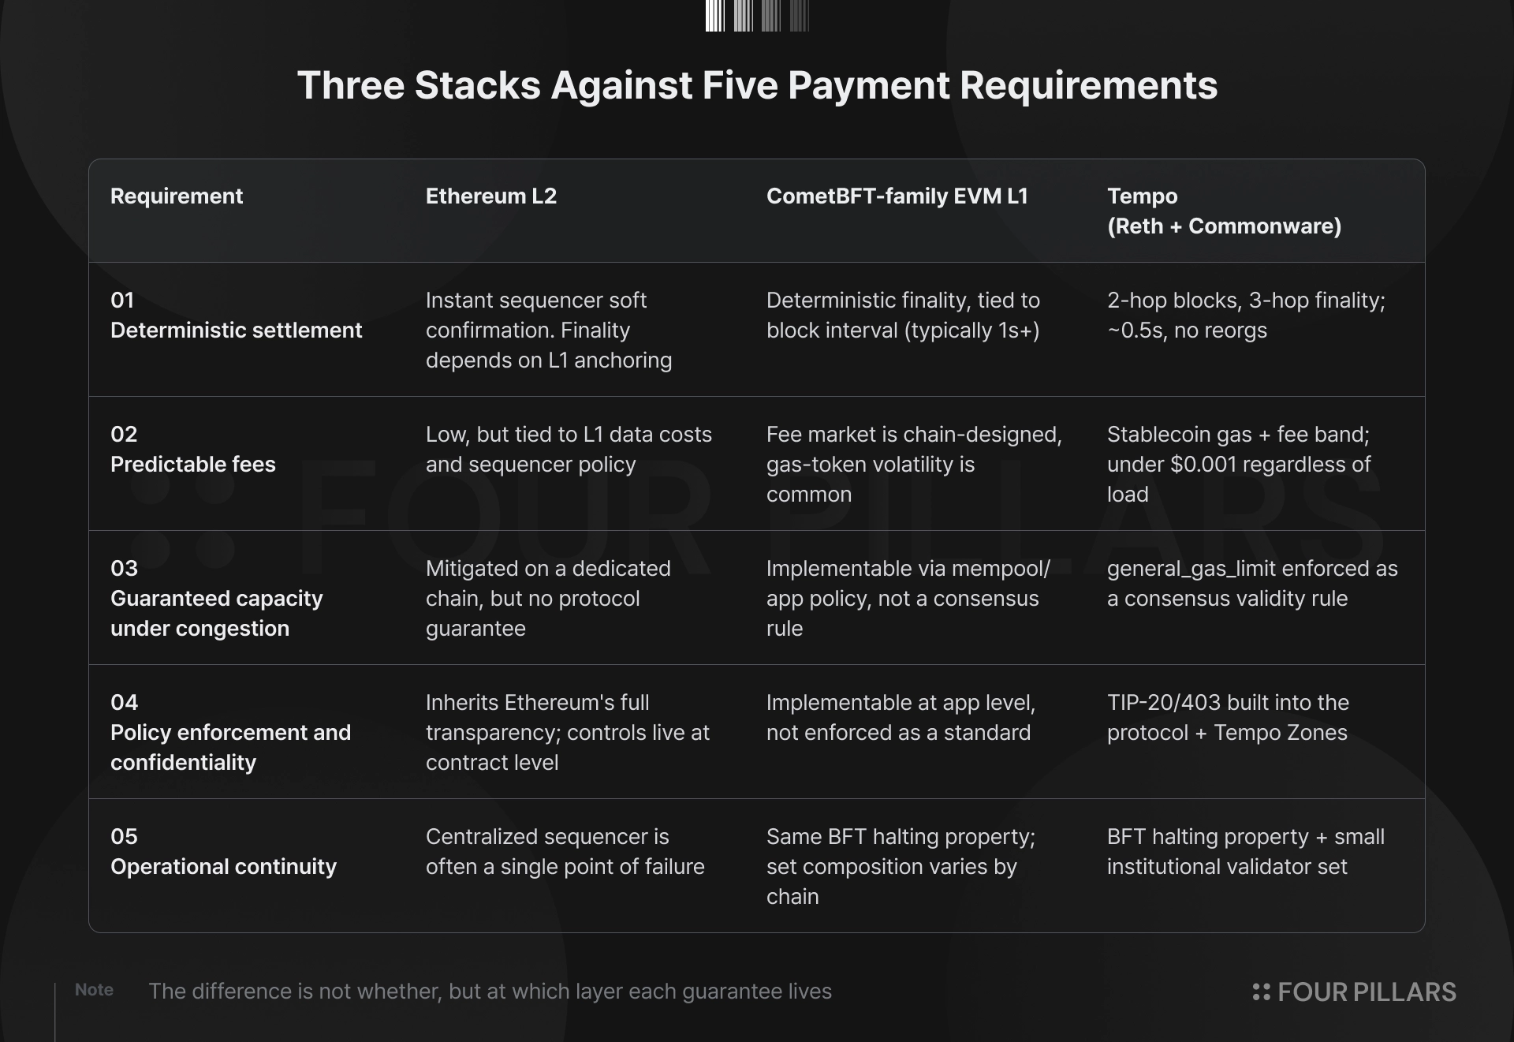This screenshot has width=1514, height=1042.
Task: Click the 04 Policy enforcement and confidentiality label
Action: [230, 733]
